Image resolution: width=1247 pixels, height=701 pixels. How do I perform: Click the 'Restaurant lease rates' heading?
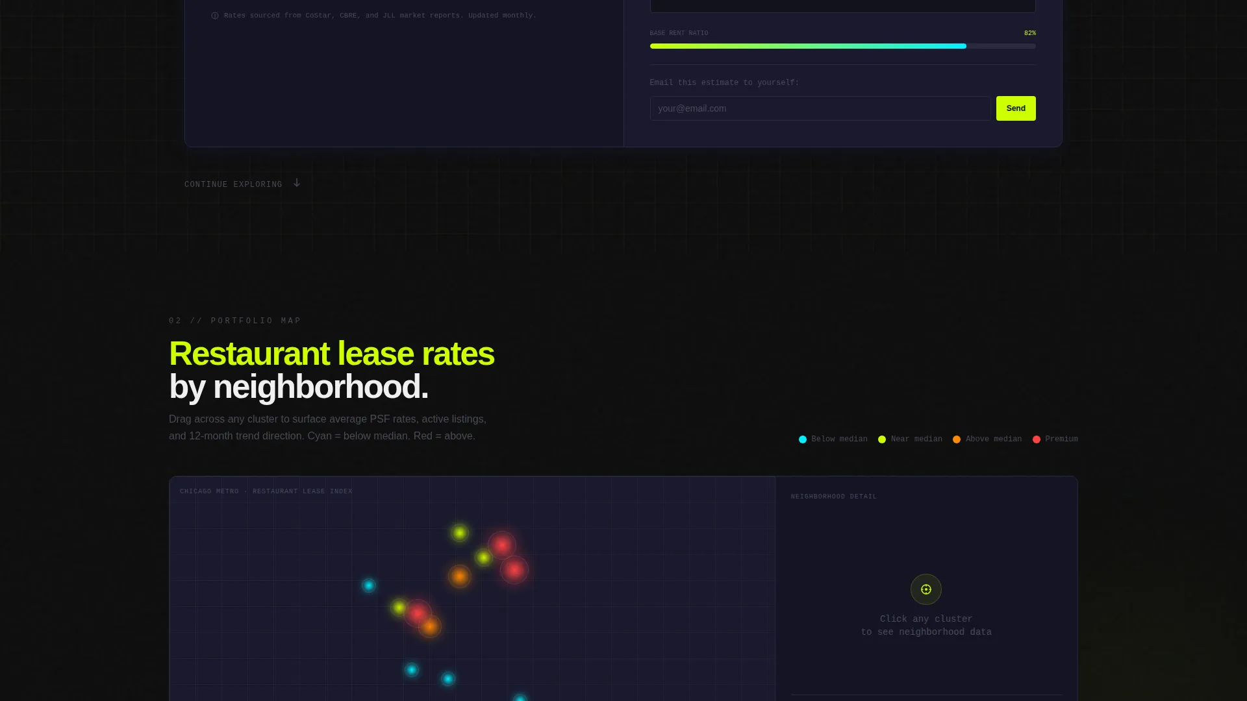(x=331, y=354)
